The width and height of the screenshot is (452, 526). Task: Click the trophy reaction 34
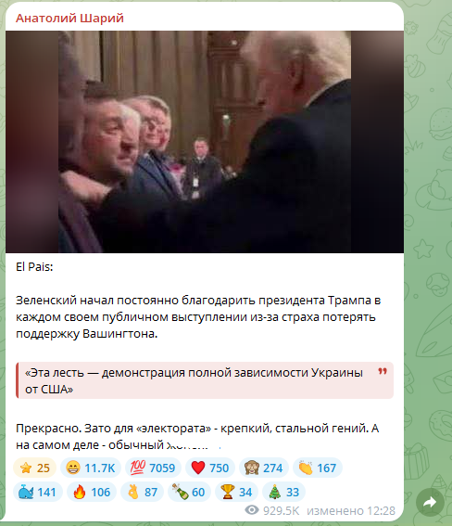236,492
